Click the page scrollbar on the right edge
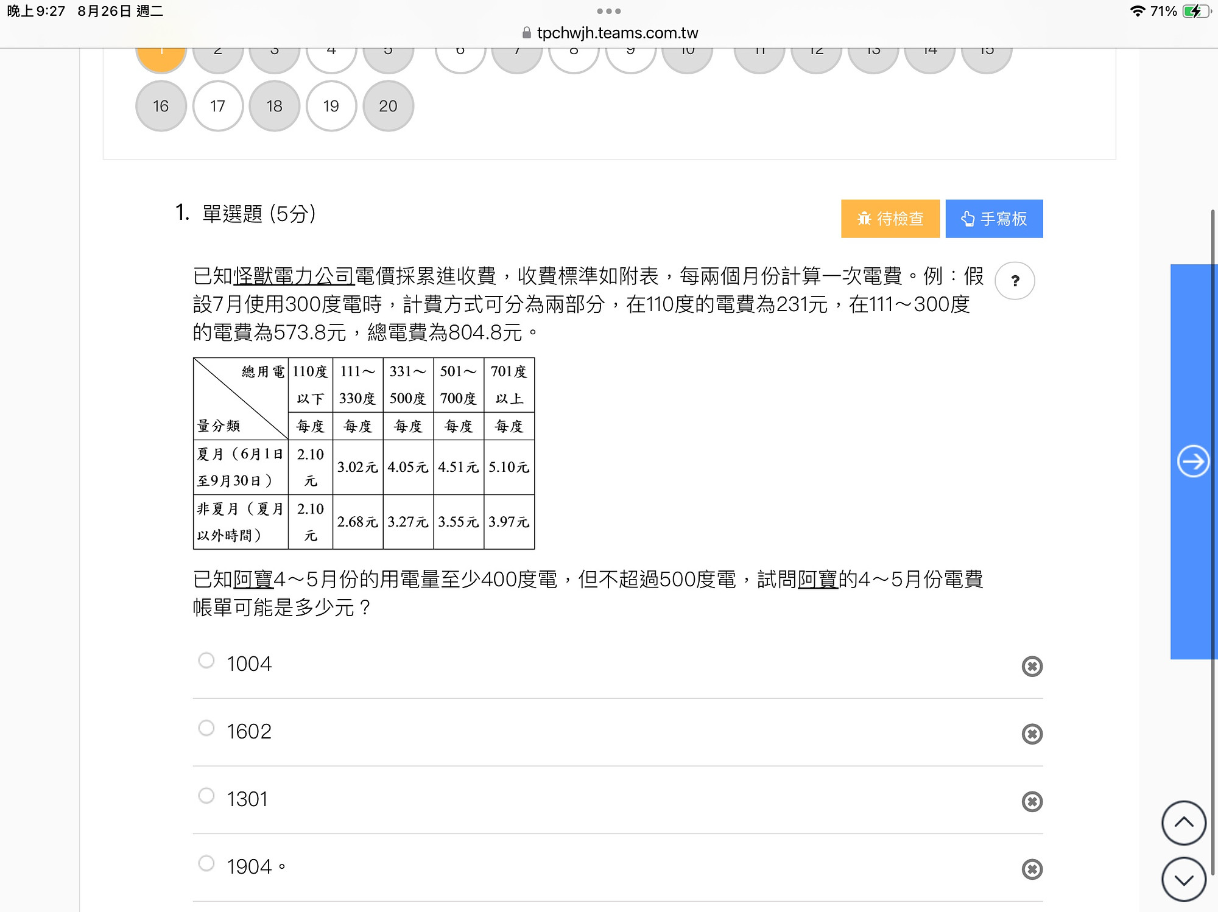Viewport: 1218px width, 912px height. (x=1213, y=542)
